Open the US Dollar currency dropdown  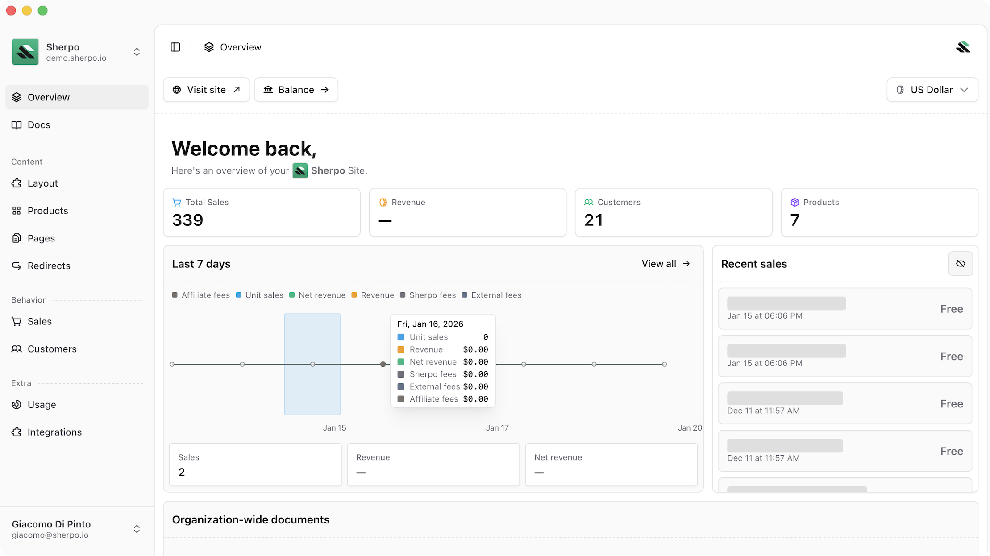pos(932,90)
